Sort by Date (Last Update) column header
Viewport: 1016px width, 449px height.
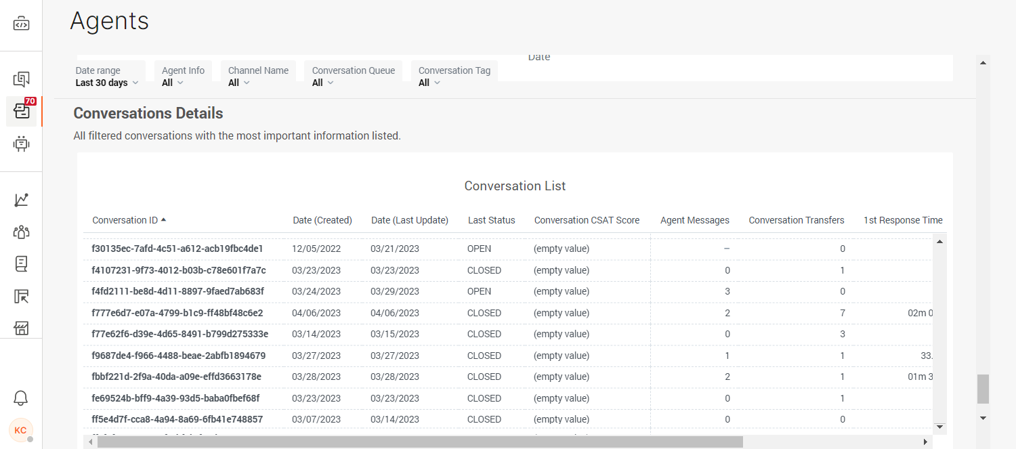pos(410,220)
